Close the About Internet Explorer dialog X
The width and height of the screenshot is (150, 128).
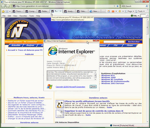(x=96, y=40)
